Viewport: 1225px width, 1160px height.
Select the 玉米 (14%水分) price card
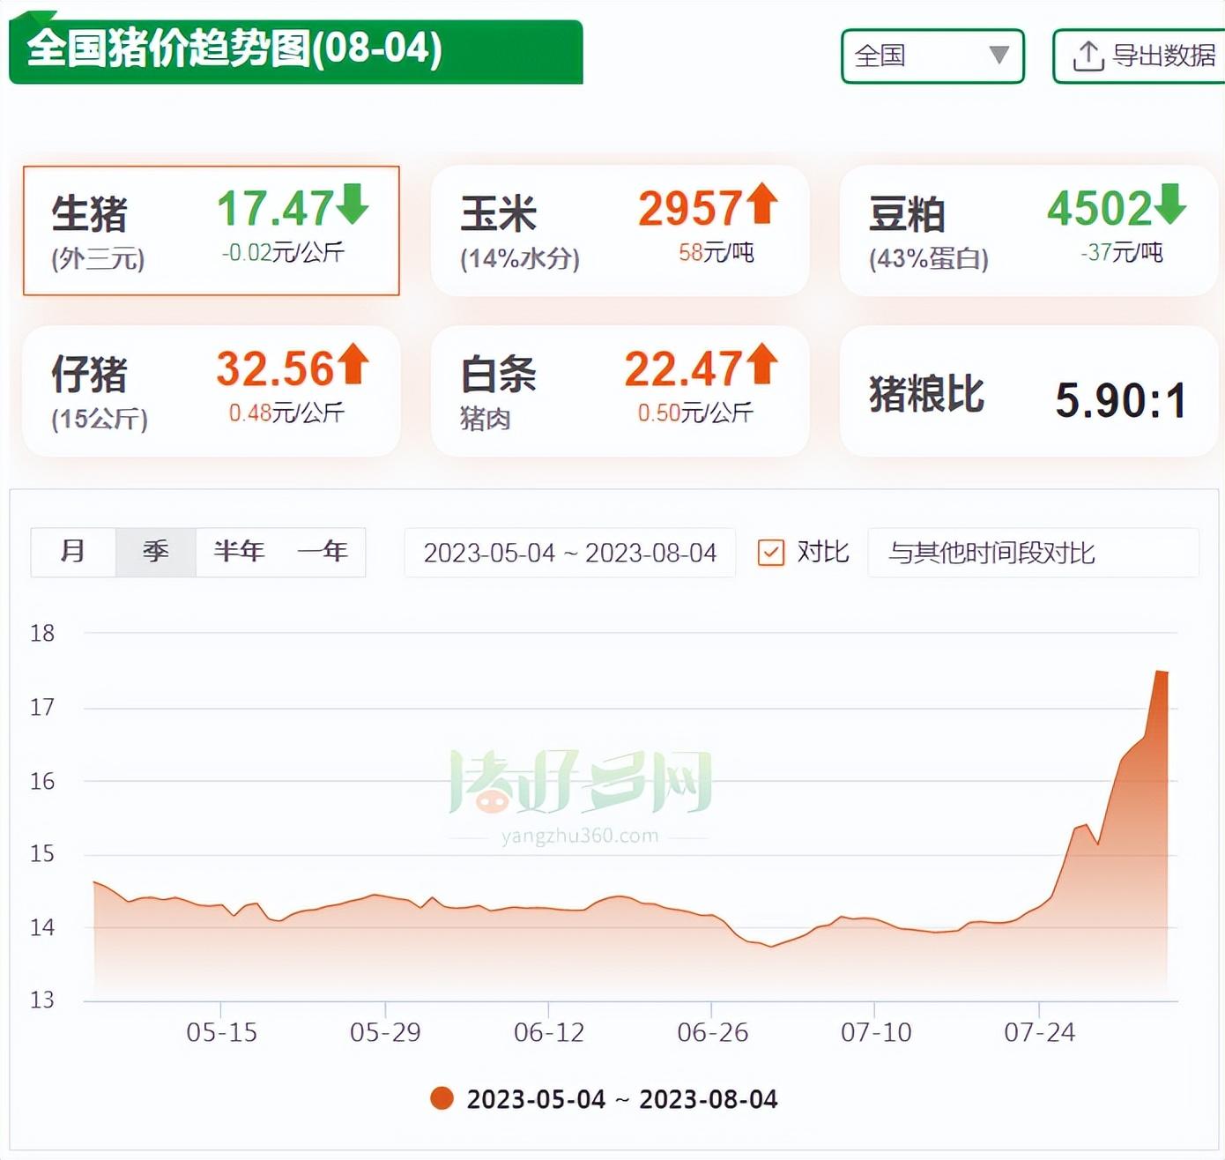tap(620, 231)
